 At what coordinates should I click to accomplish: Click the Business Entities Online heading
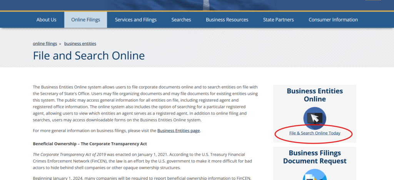tap(315, 95)
